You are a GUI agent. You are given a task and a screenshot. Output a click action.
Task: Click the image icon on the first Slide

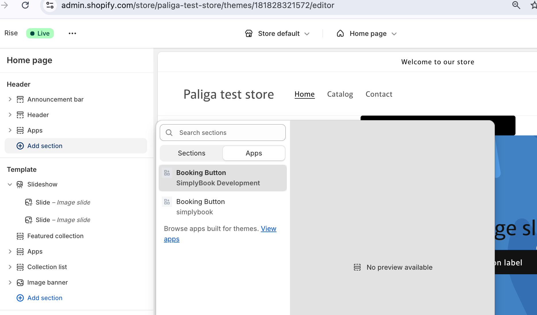tap(28, 202)
